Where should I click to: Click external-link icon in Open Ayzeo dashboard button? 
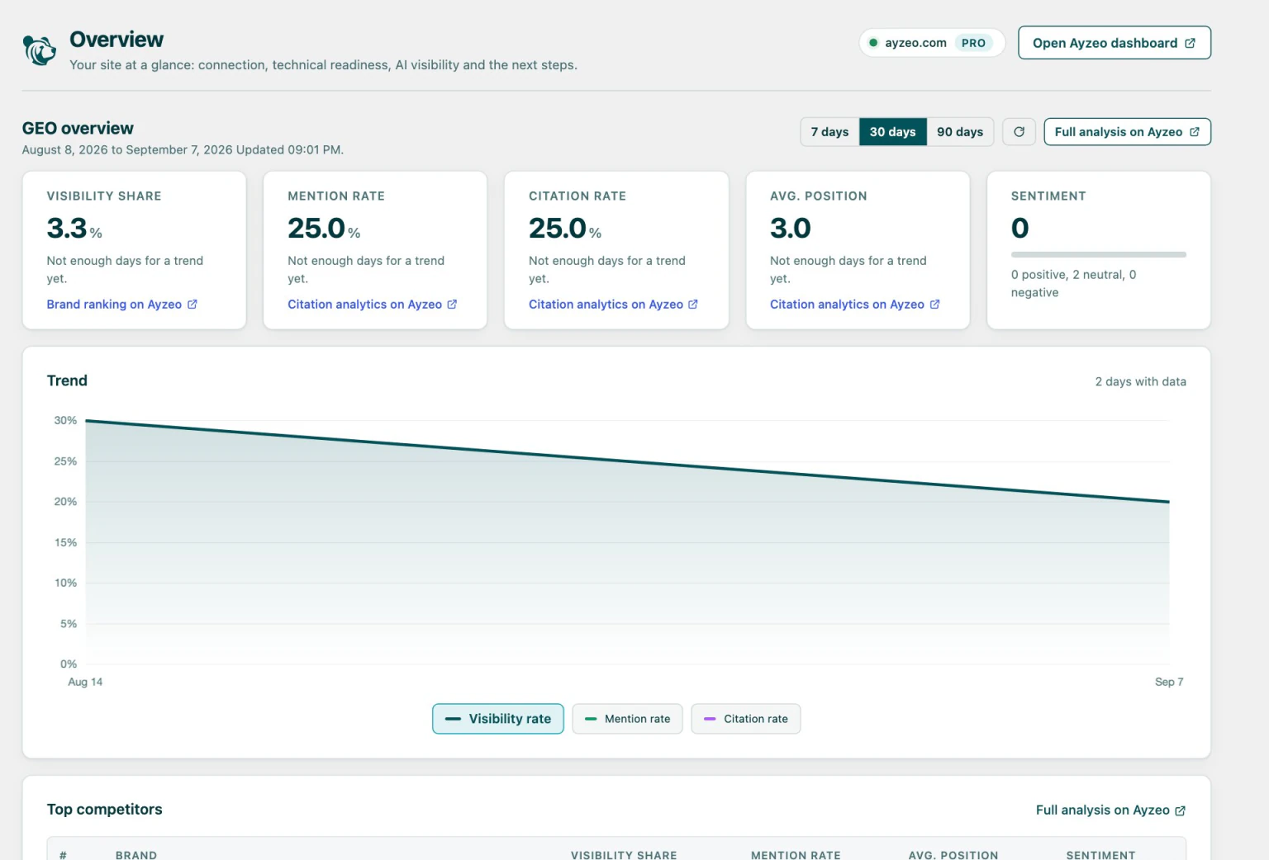1190,43
